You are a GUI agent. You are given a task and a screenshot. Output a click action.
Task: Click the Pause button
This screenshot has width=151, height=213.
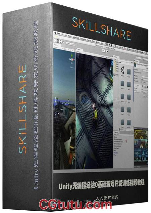tap(105, 51)
